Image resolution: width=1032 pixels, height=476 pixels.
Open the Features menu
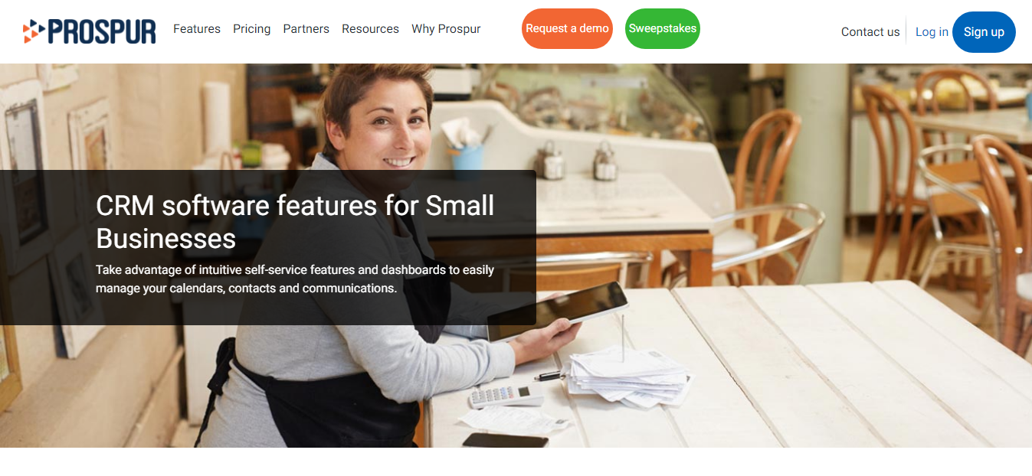[197, 29]
